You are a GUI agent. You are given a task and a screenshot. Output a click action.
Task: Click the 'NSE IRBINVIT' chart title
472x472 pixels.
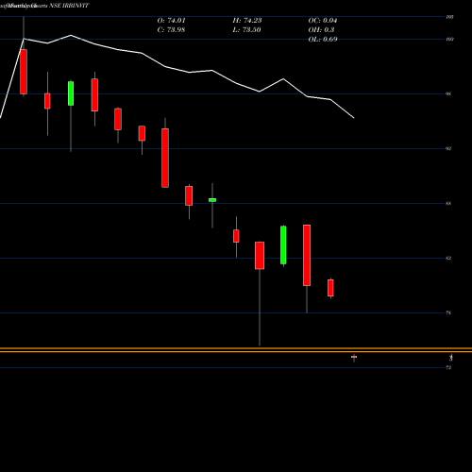click(69, 6)
